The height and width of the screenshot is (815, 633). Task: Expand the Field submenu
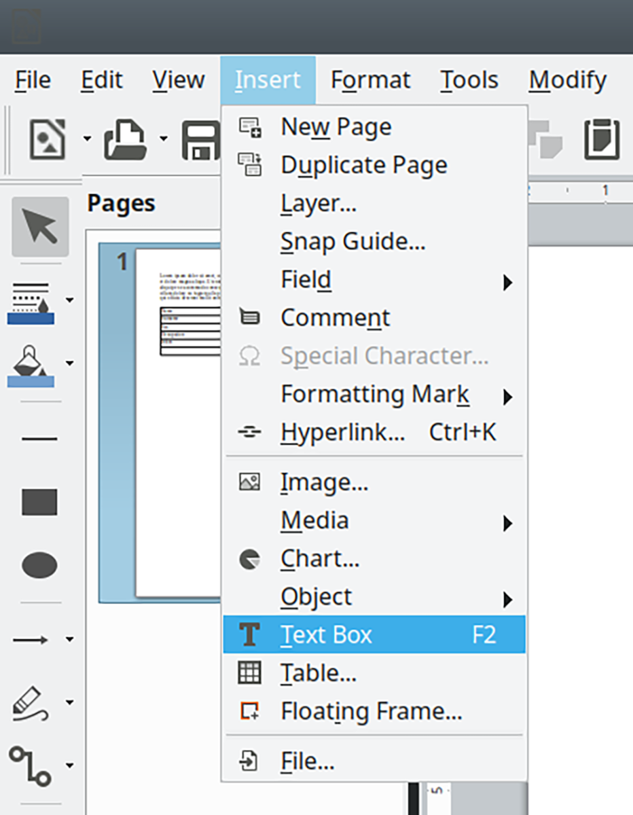point(306,279)
